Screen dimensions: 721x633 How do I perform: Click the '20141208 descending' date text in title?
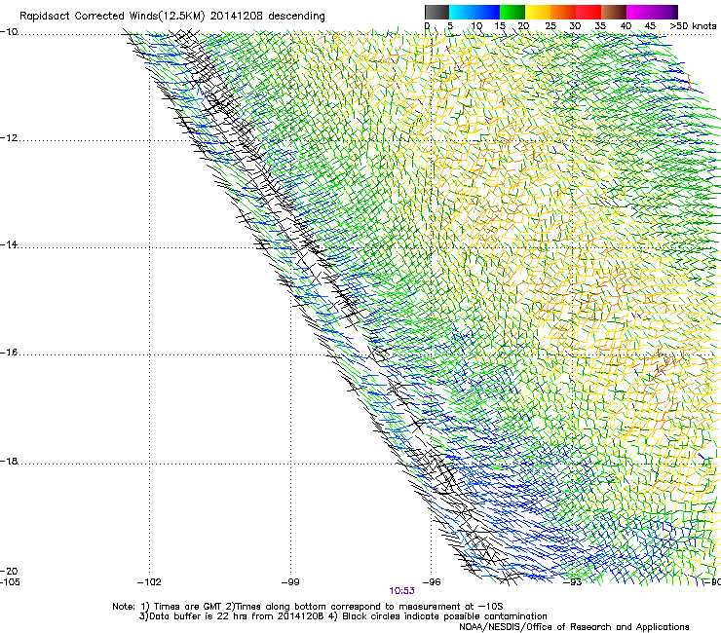(268, 16)
